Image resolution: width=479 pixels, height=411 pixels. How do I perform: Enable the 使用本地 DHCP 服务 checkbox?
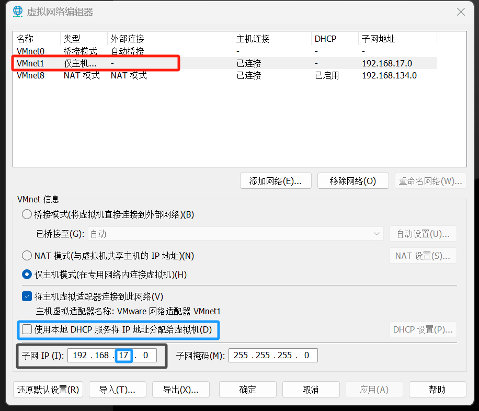[27, 329]
